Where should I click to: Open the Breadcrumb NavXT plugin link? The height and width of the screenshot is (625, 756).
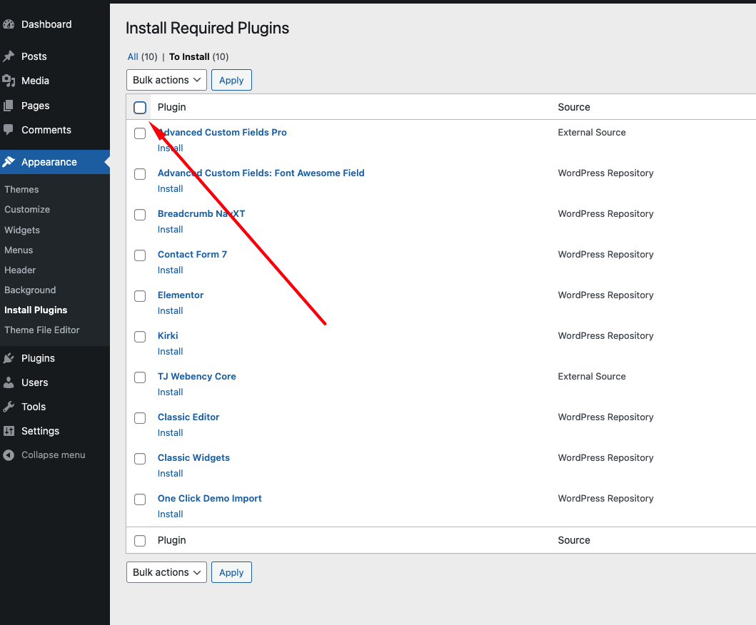(201, 213)
